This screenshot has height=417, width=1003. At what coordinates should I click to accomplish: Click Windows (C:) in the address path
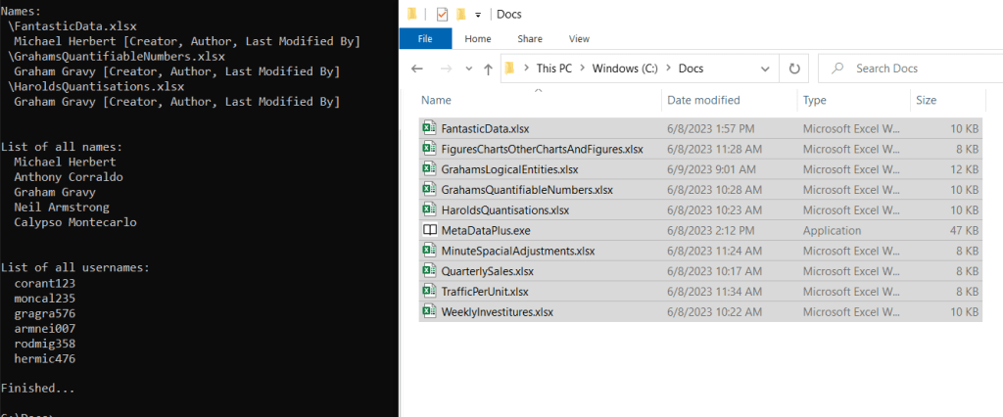(624, 69)
